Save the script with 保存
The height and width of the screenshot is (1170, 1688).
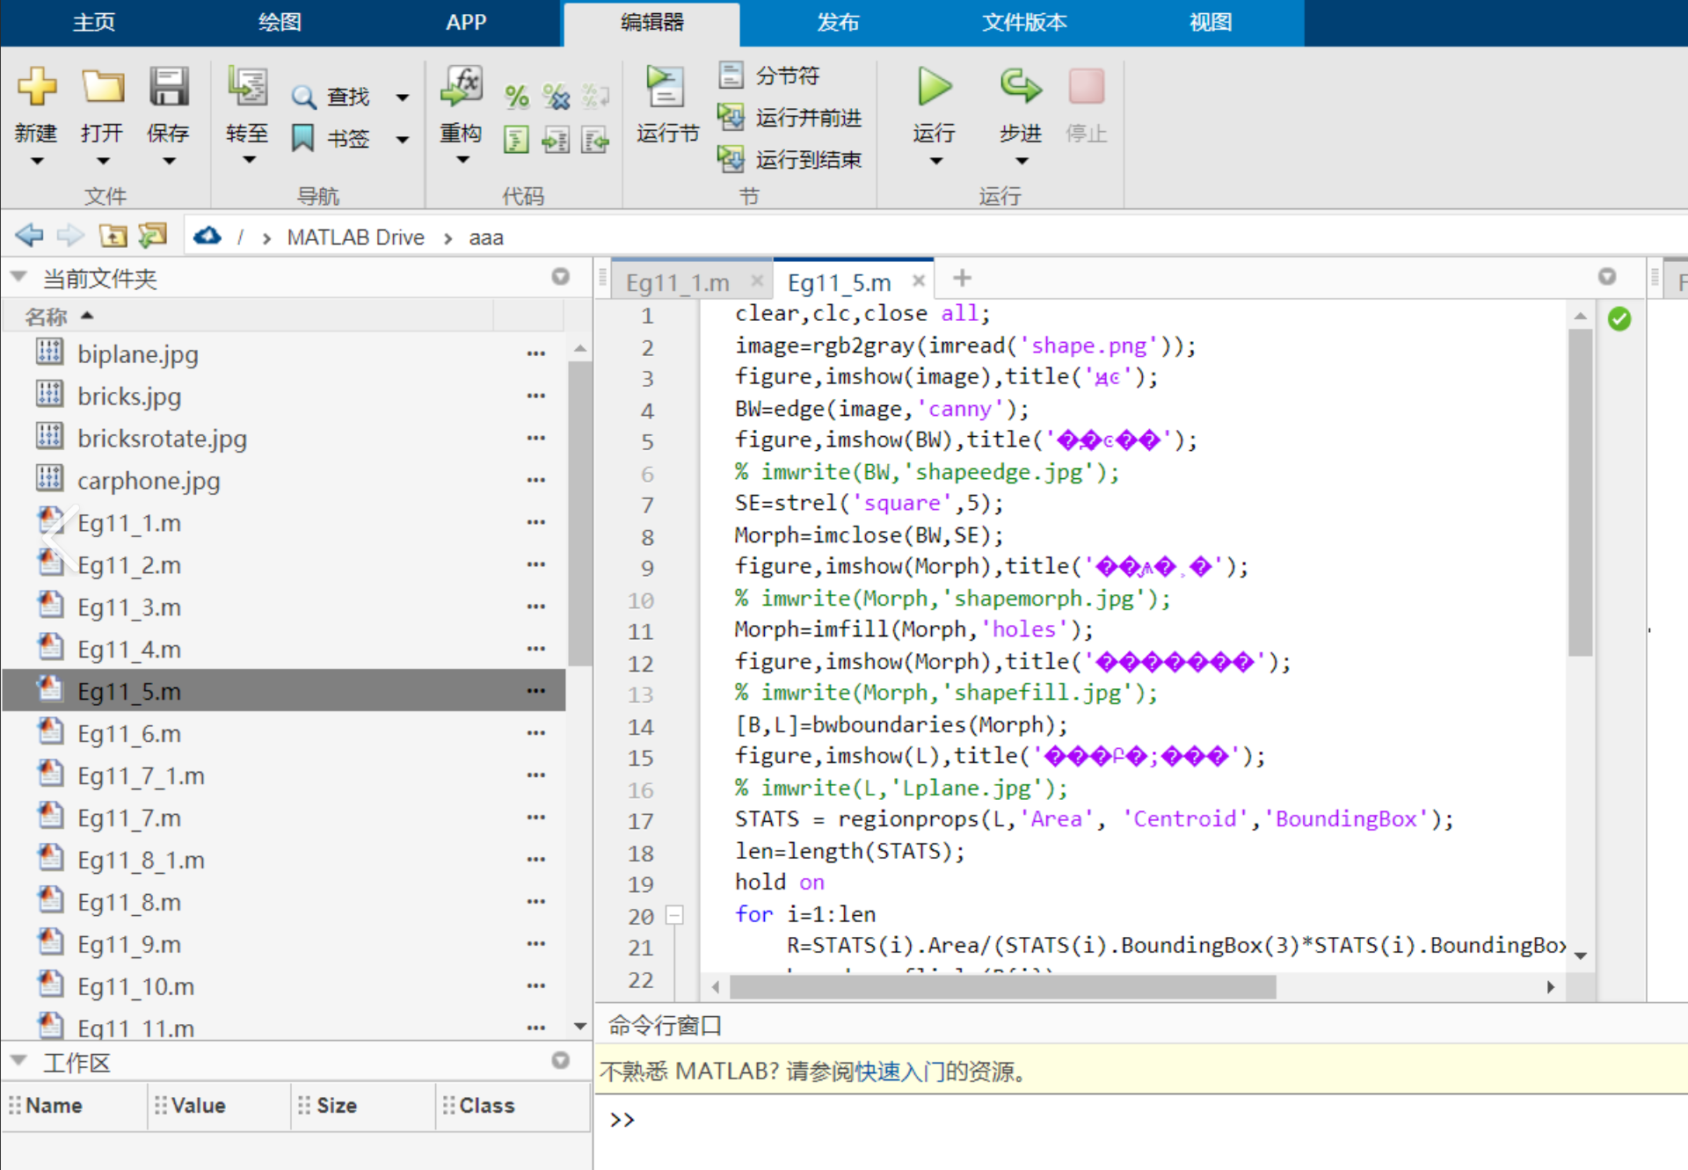pyautogui.click(x=168, y=105)
